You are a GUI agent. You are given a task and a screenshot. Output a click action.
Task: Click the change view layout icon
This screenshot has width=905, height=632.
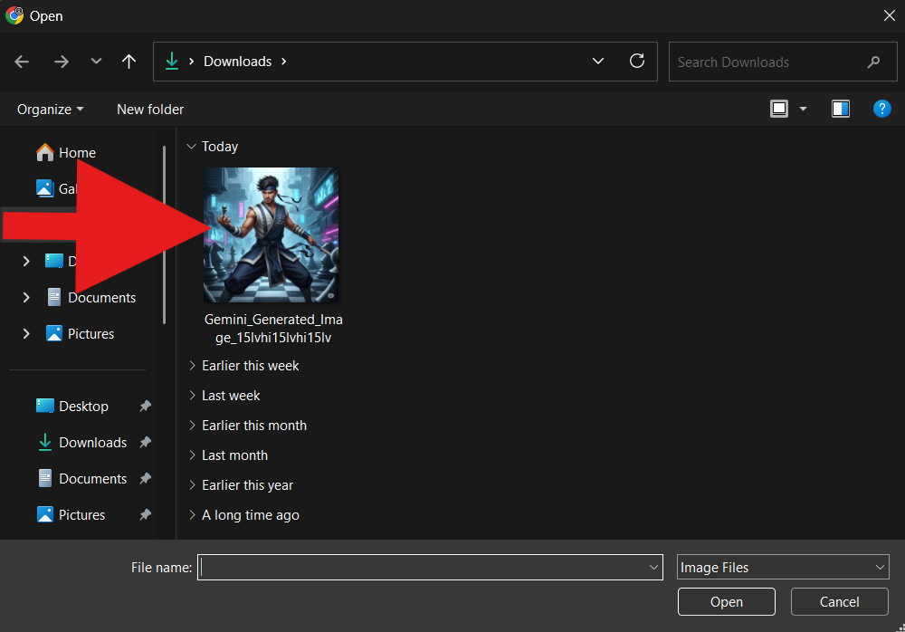tap(779, 109)
